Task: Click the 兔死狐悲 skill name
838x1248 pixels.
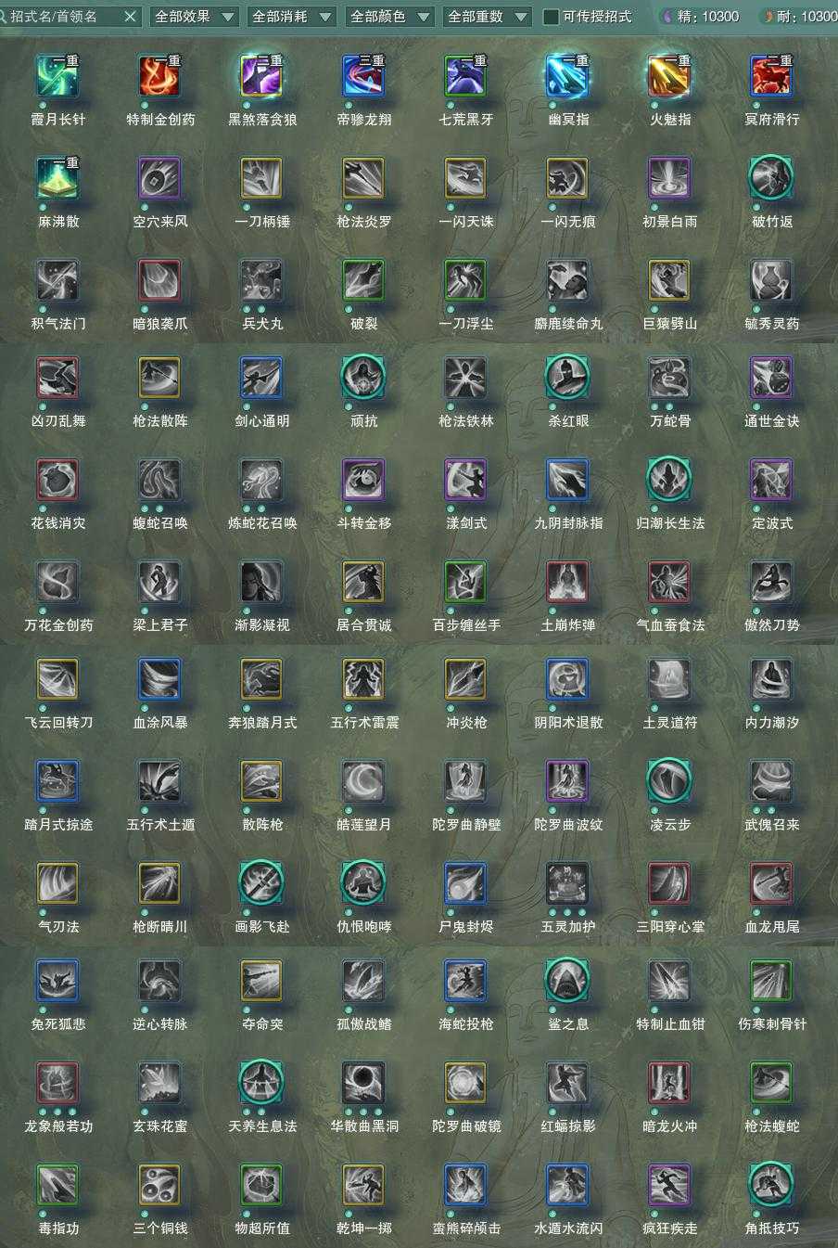Action: point(58,1023)
